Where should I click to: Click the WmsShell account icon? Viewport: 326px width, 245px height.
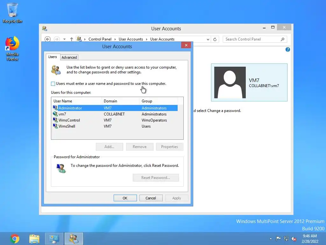[x=55, y=126]
